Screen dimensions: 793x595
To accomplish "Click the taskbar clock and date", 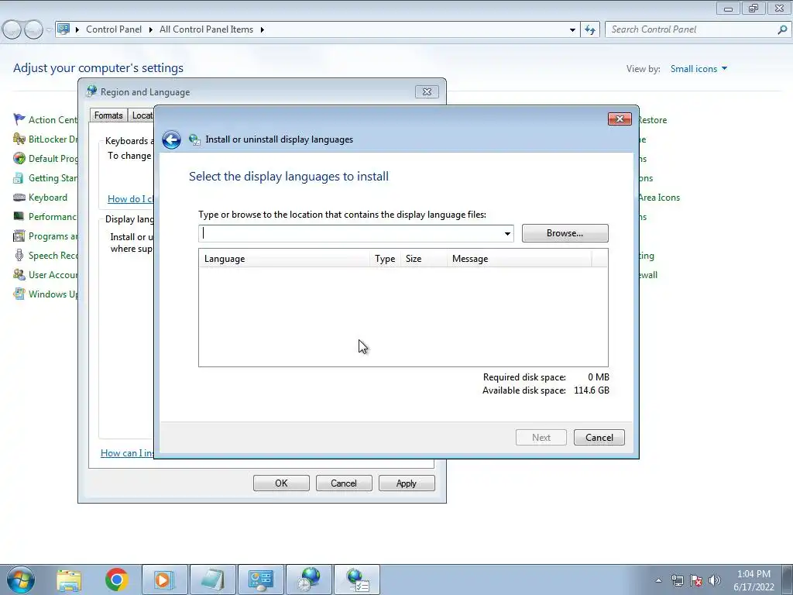I will click(754, 580).
